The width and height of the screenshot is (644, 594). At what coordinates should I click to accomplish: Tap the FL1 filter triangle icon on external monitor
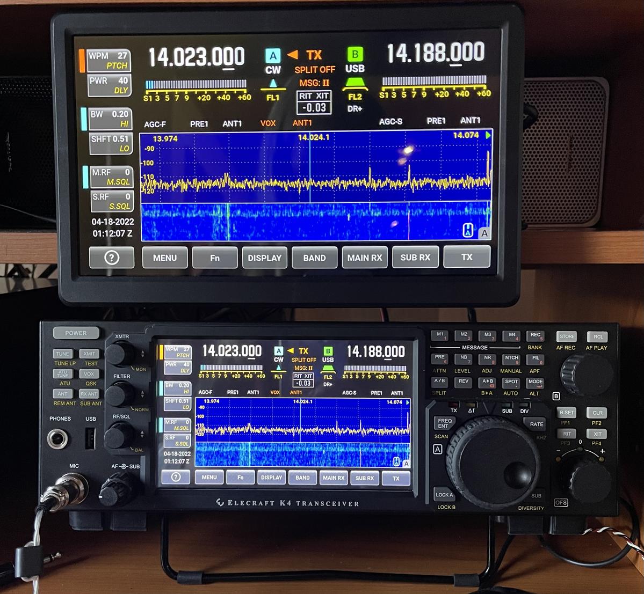pyautogui.click(x=273, y=84)
